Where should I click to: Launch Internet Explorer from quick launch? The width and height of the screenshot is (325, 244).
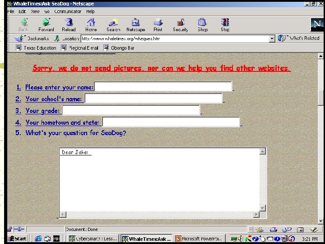point(38,239)
